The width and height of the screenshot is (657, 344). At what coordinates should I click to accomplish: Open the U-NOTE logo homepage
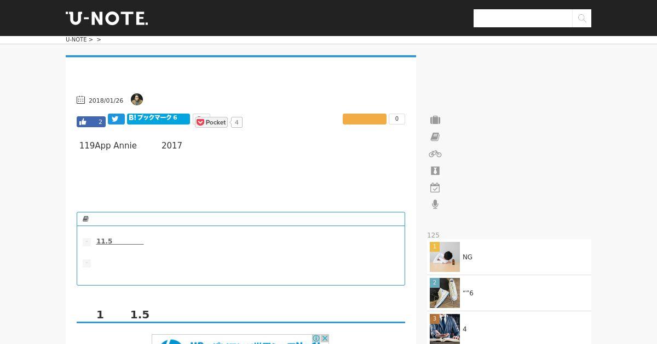(x=107, y=18)
